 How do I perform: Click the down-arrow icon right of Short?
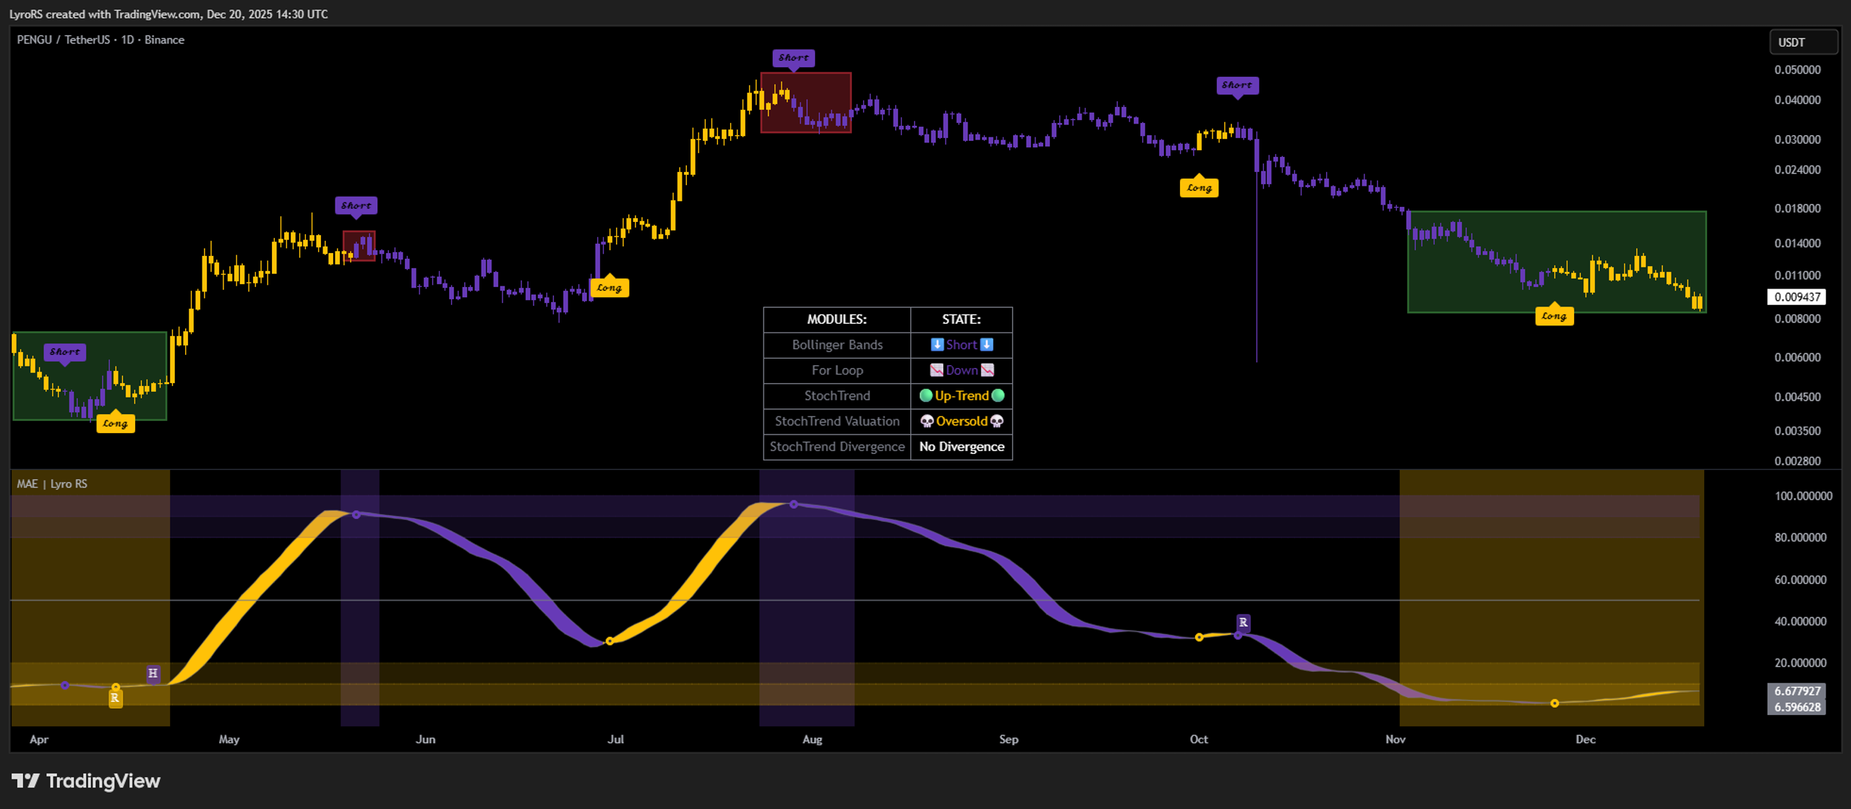987,345
